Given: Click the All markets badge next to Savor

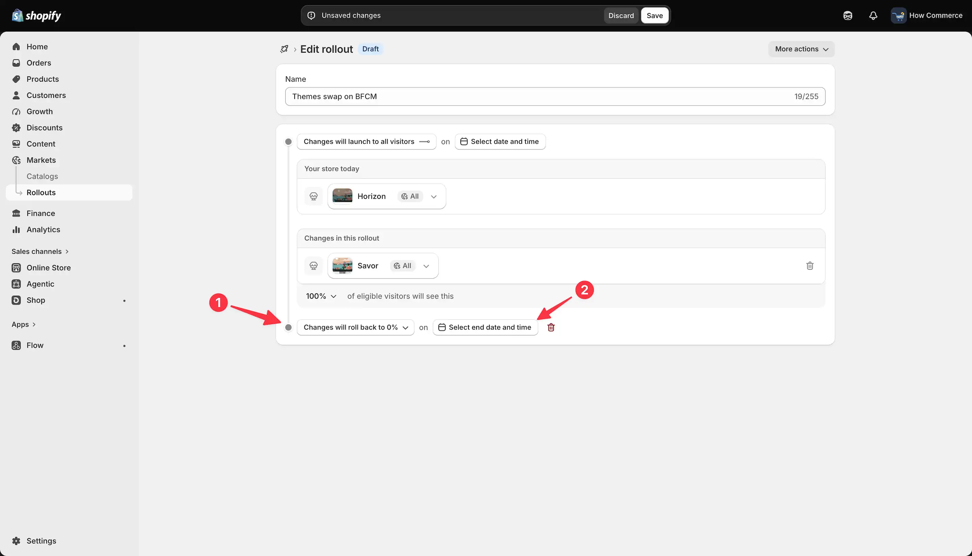Looking at the screenshot, I should (402, 266).
